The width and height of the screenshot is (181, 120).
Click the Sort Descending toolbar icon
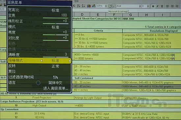point(83,6)
